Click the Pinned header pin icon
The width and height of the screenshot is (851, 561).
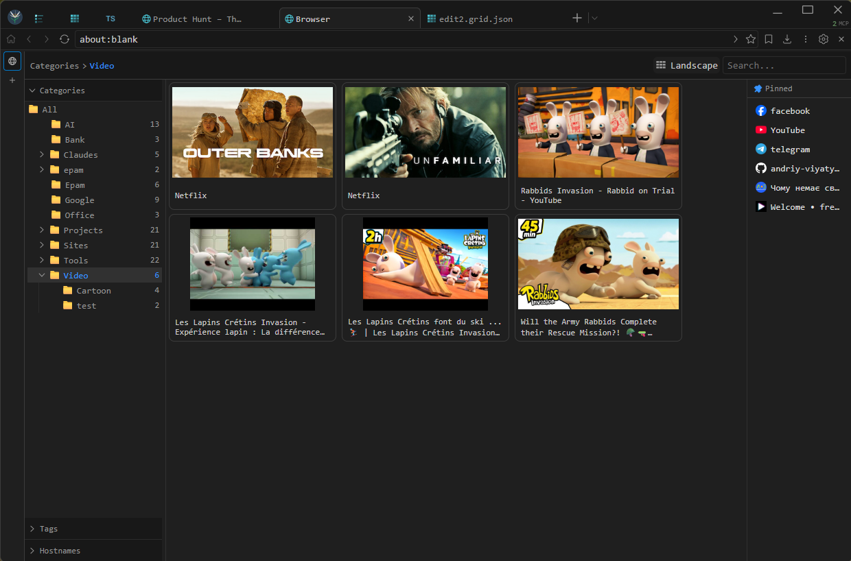(x=758, y=88)
